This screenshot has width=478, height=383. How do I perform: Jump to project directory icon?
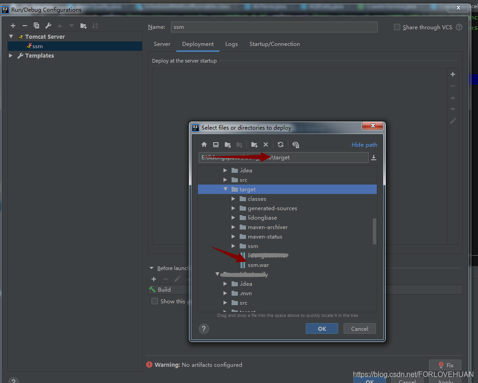pyautogui.click(x=228, y=144)
